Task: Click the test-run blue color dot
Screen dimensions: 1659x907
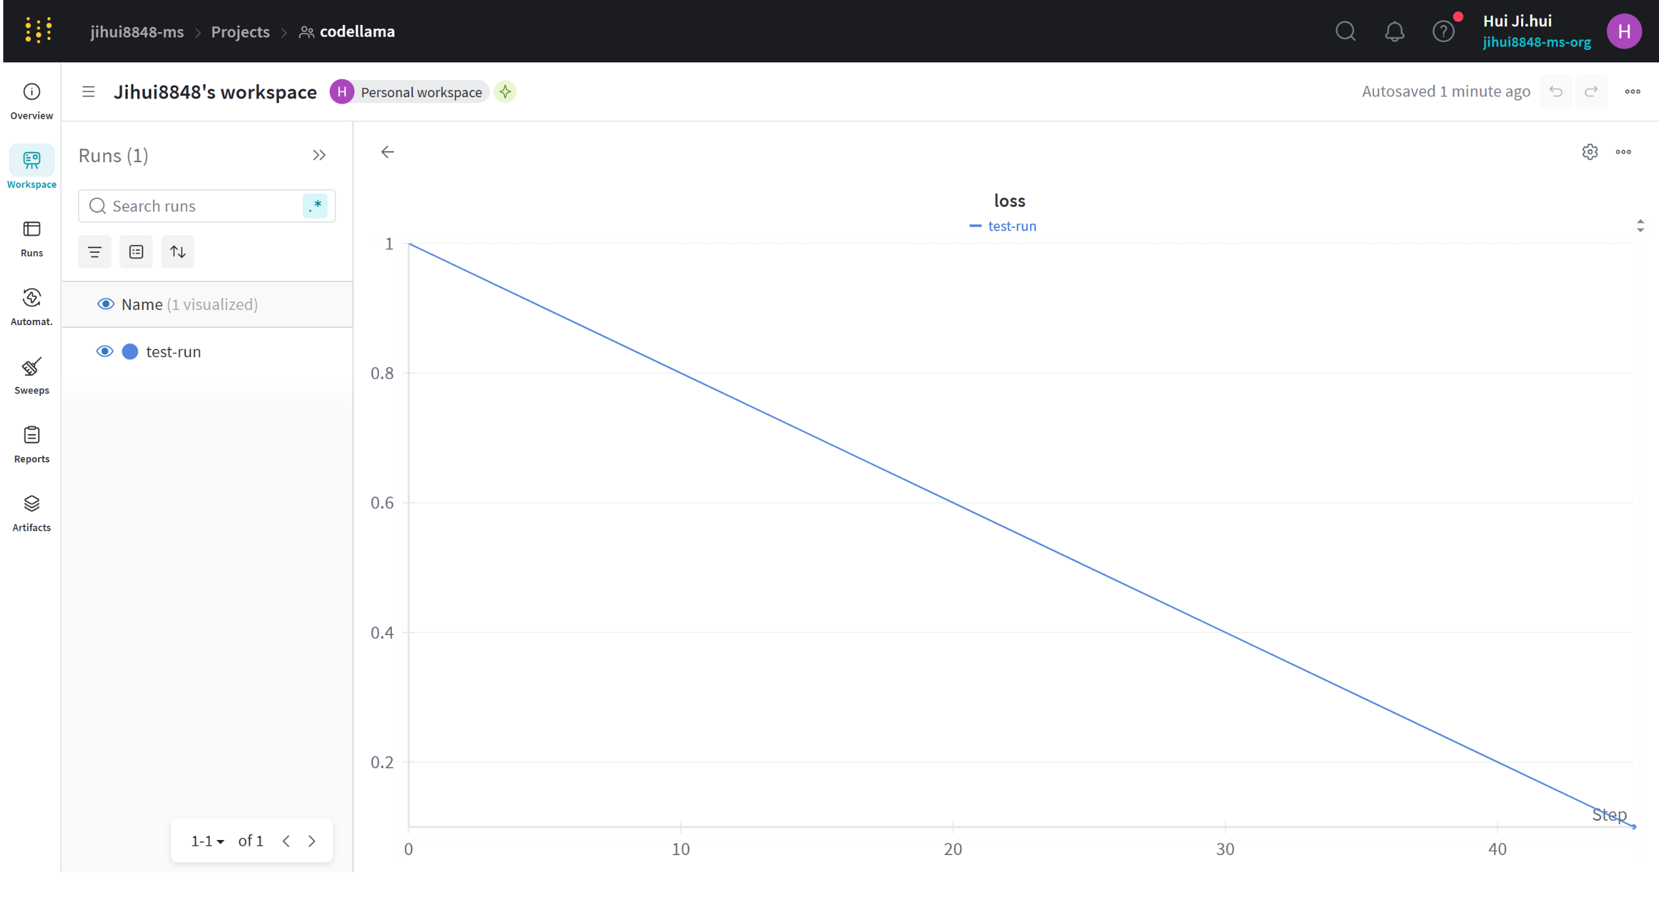Action: click(130, 351)
